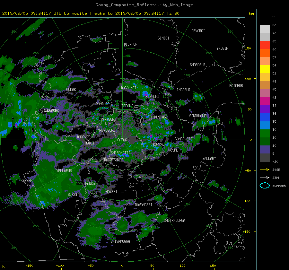This screenshot has width=289, height=270.
Task: Click the NARAGUND city label
Action: [x=109, y=119]
